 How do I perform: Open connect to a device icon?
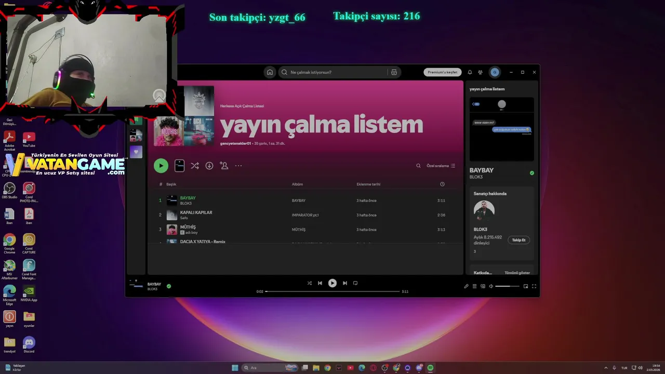pos(483,286)
